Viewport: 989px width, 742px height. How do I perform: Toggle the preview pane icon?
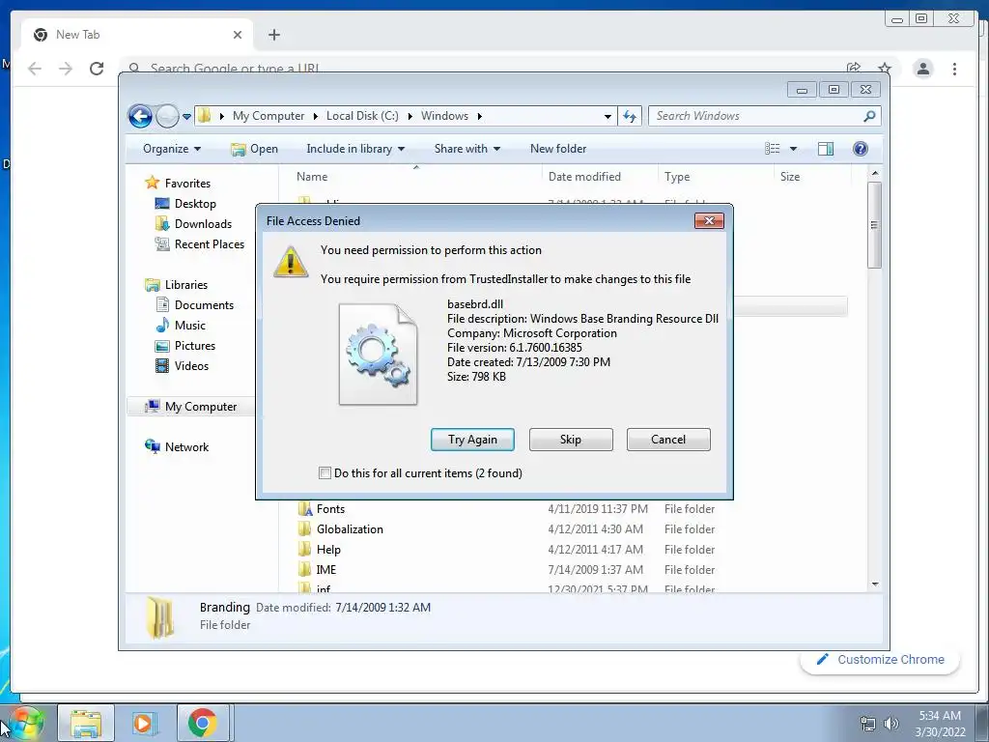pyautogui.click(x=825, y=149)
